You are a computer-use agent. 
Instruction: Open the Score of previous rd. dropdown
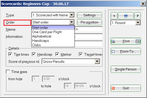97,62
